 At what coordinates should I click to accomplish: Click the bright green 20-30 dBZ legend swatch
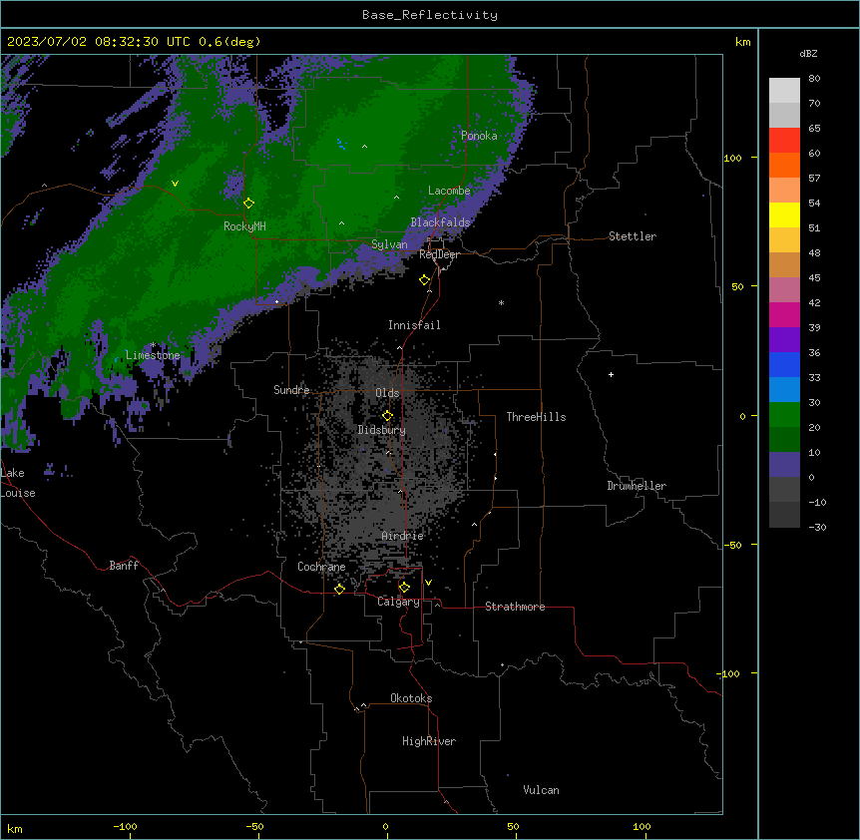pos(784,415)
